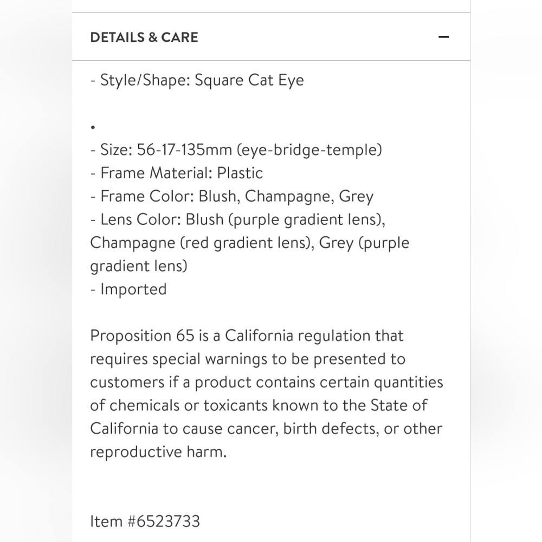The width and height of the screenshot is (542, 542).
Task: Click the text Champagne (red gradient lens)
Action: pyautogui.click(x=202, y=243)
